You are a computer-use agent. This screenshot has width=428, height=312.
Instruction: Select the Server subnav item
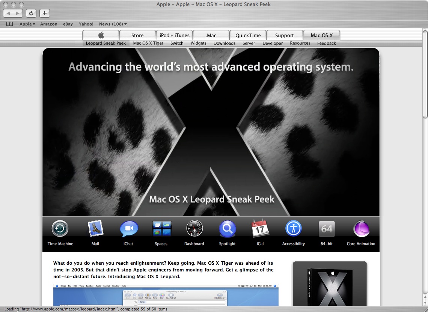pos(249,43)
